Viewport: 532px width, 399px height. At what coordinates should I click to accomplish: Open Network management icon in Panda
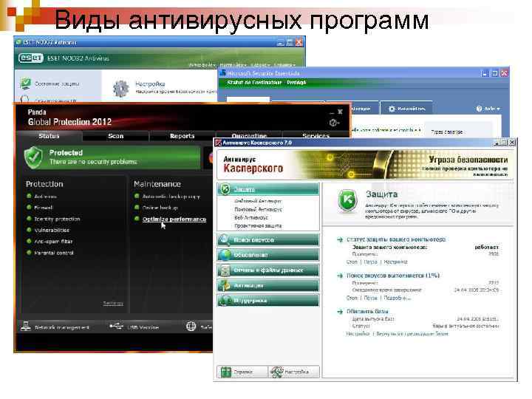pos(26,327)
